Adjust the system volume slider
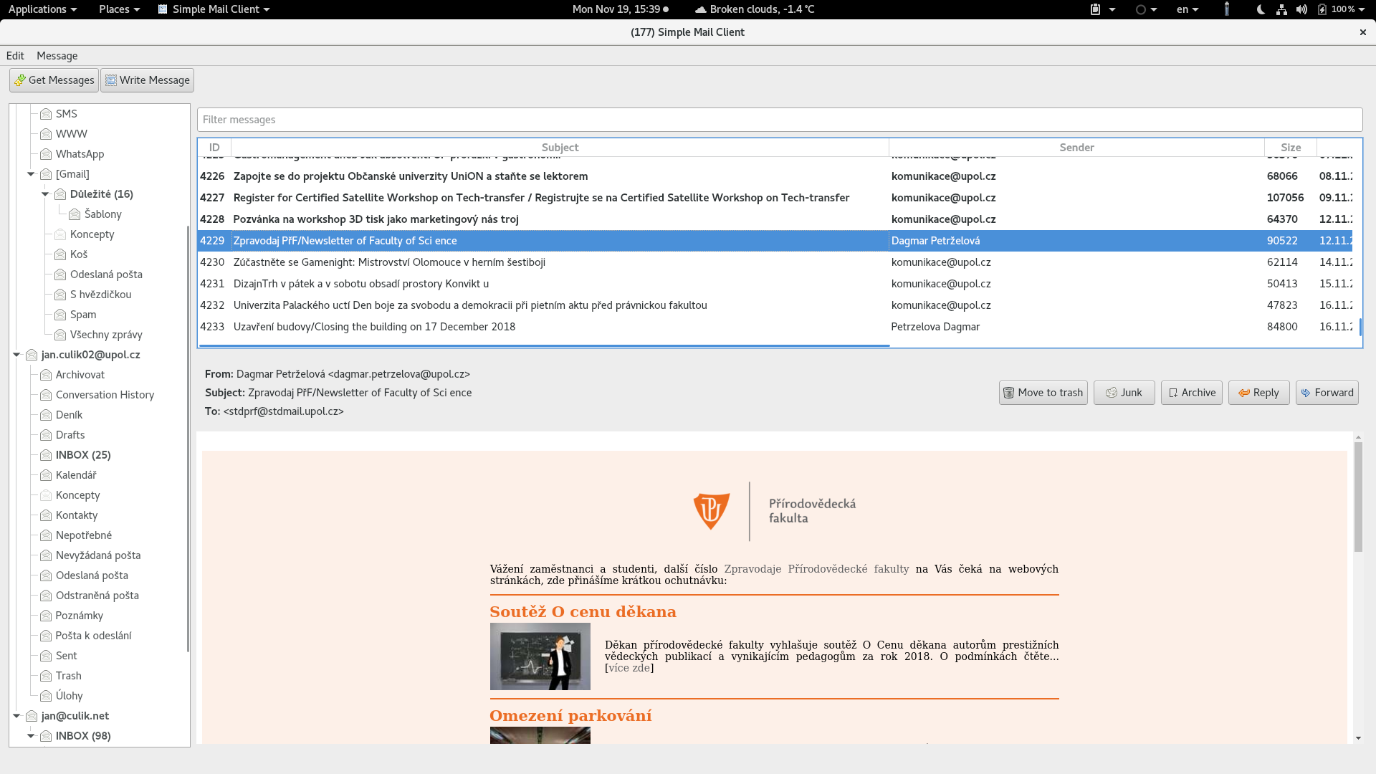The image size is (1376, 774). click(x=1301, y=9)
